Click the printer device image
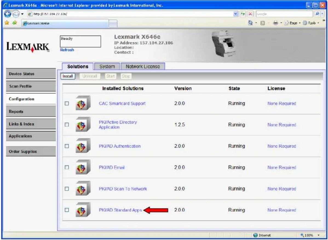The image size is (328, 240). [x=223, y=44]
